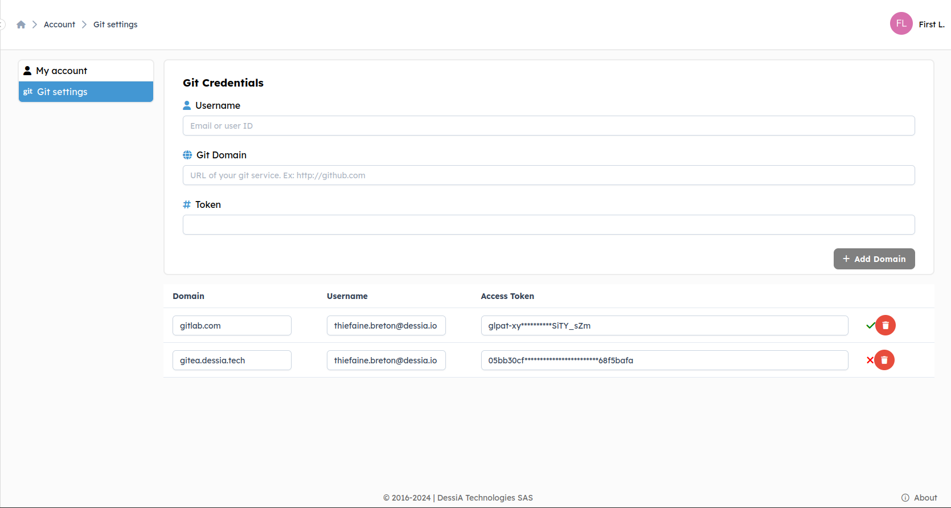Delete the gitlab.com credential row
This screenshot has width=951, height=508.
[x=886, y=325]
